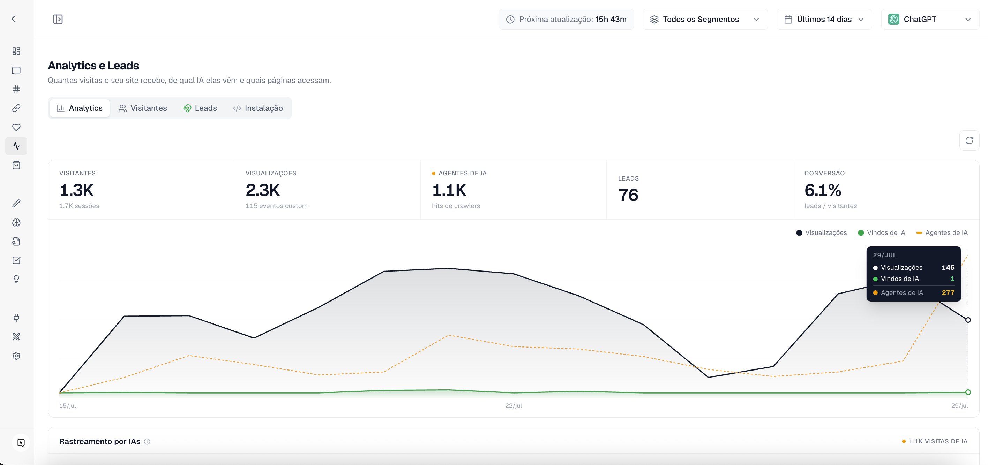
Task: Toggle Visualizações series in chart legend
Action: click(x=822, y=233)
